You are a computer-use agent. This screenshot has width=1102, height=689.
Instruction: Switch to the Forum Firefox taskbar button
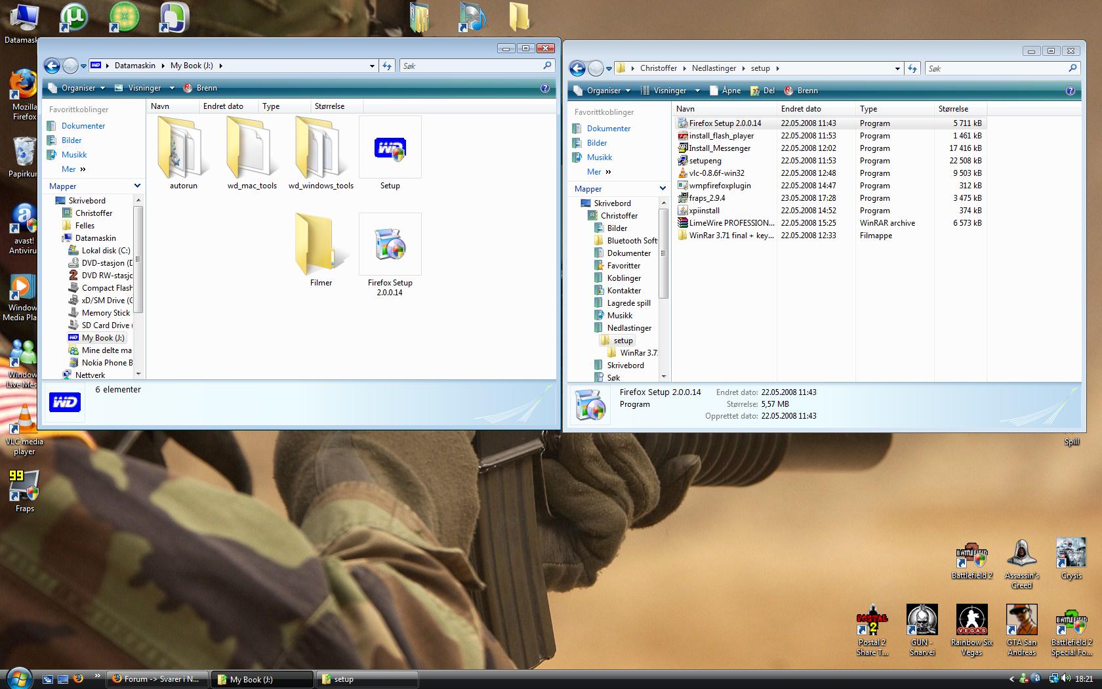coord(157,679)
